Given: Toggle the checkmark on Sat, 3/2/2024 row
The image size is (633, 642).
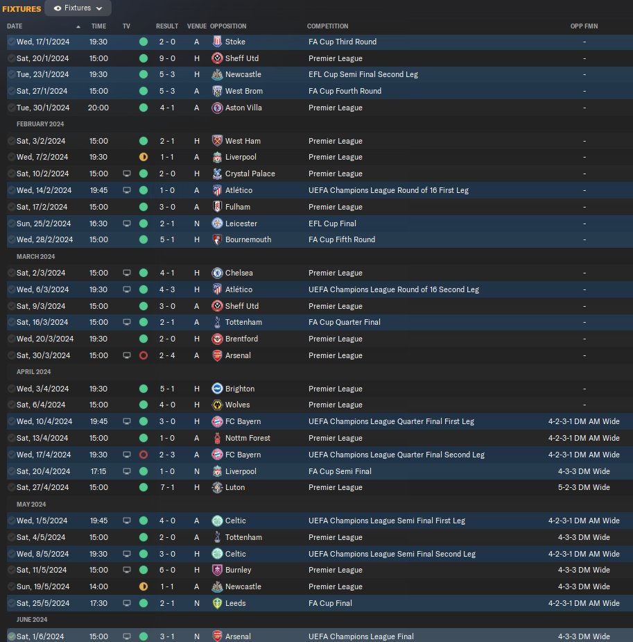Looking at the screenshot, I should pyautogui.click(x=12, y=141).
